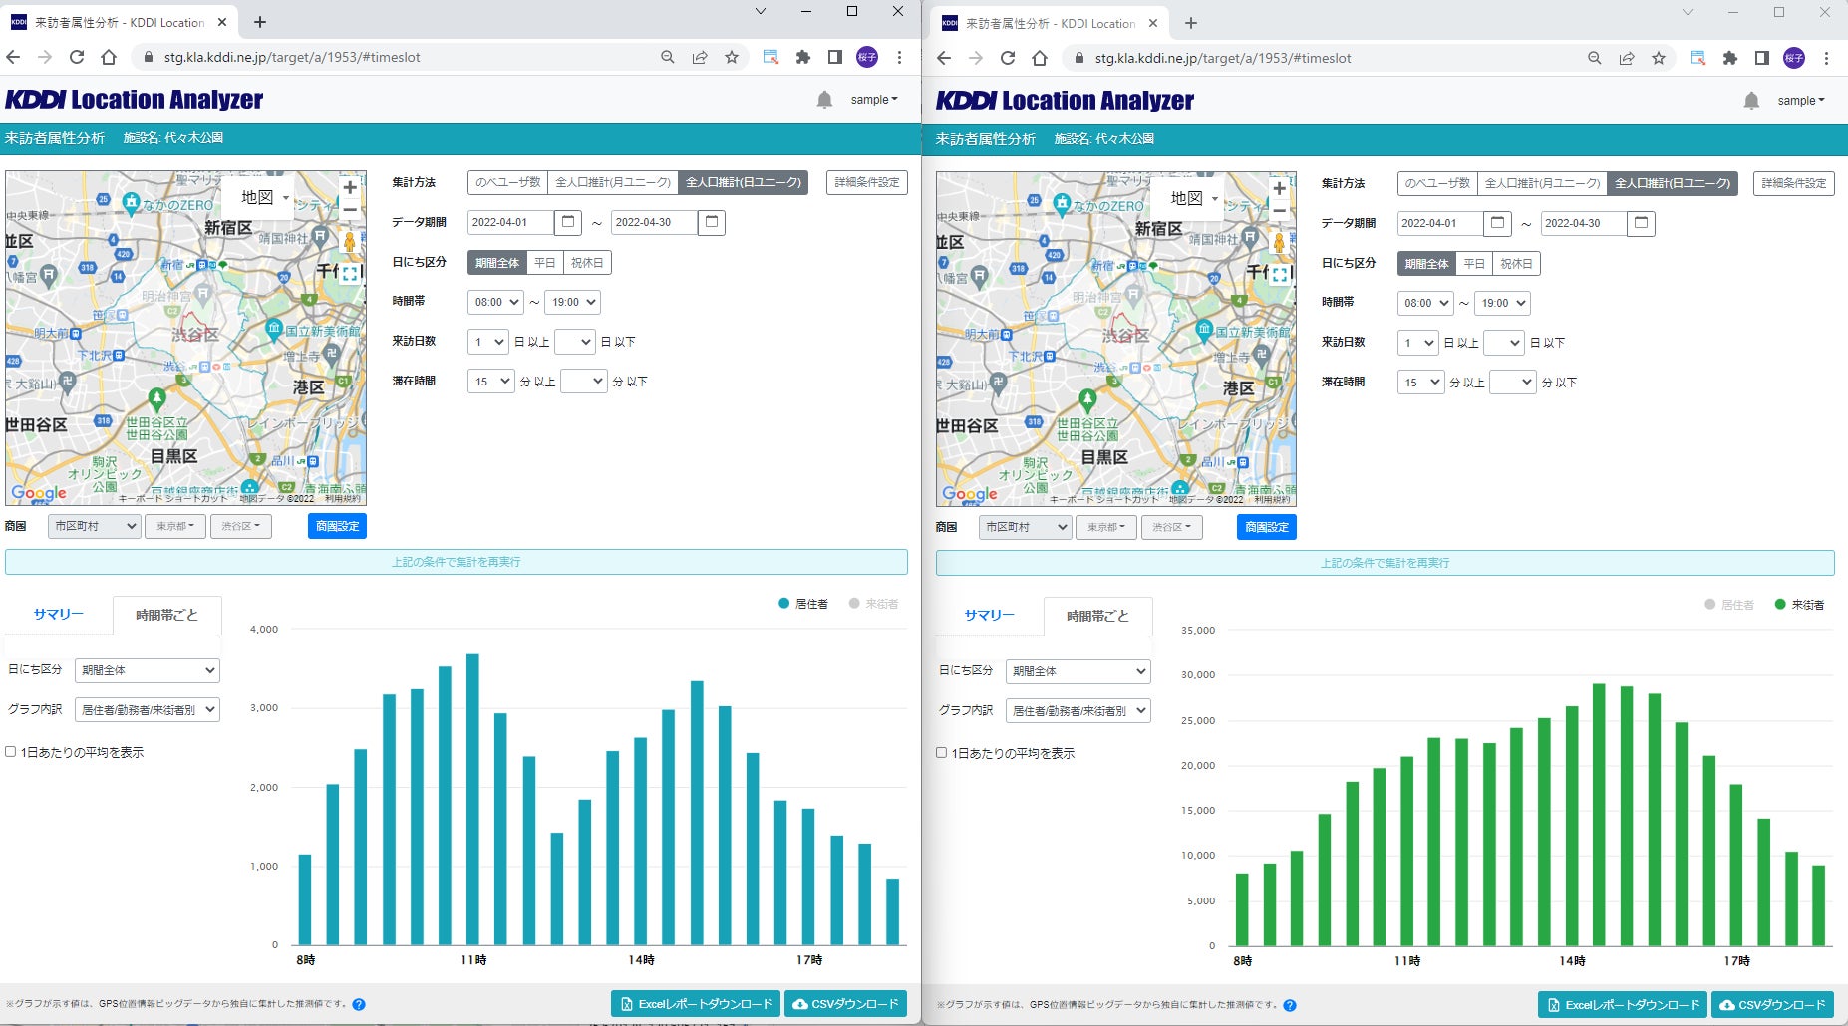Expand the 08:00 start time dropdown on left
1848x1026 pixels.
click(x=495, y=302)
